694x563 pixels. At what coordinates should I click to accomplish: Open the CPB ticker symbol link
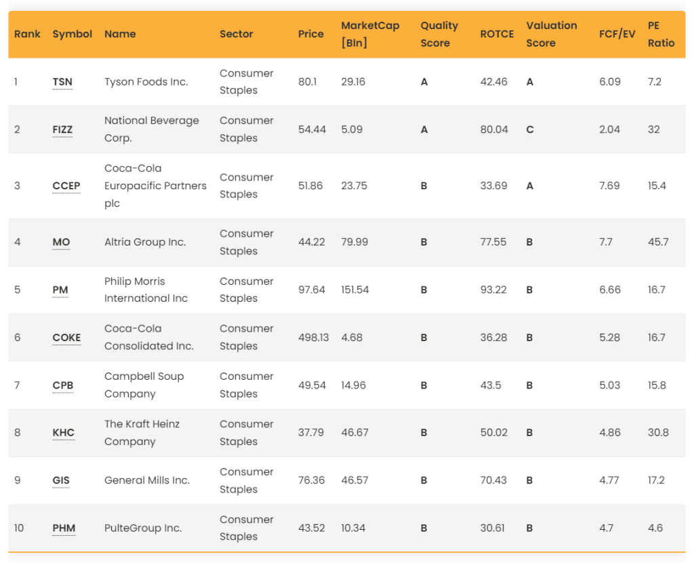(63, 385)
